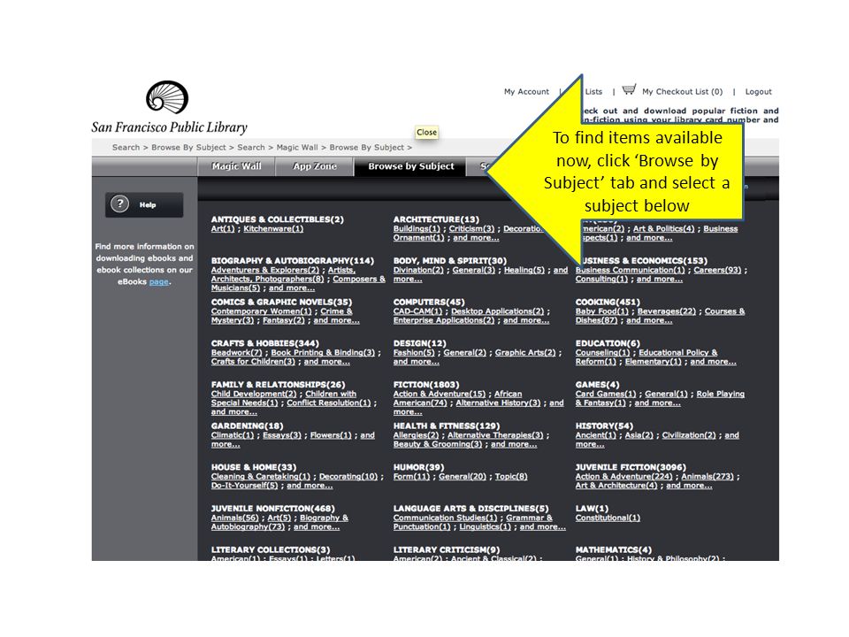The image size is (849, 637).
Task: Open Conflict Resolution(1) link
Action: pyautogui.click(x=329, y=403)
